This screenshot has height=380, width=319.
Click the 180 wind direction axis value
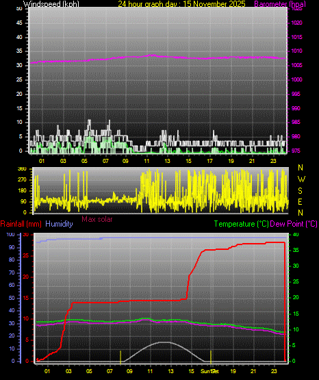(x=22, y=191)
